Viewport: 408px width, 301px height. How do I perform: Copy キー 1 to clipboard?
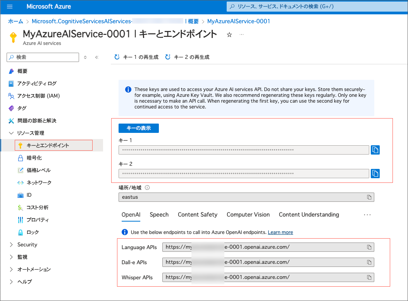pyautogui.click(x=375, y=150)
